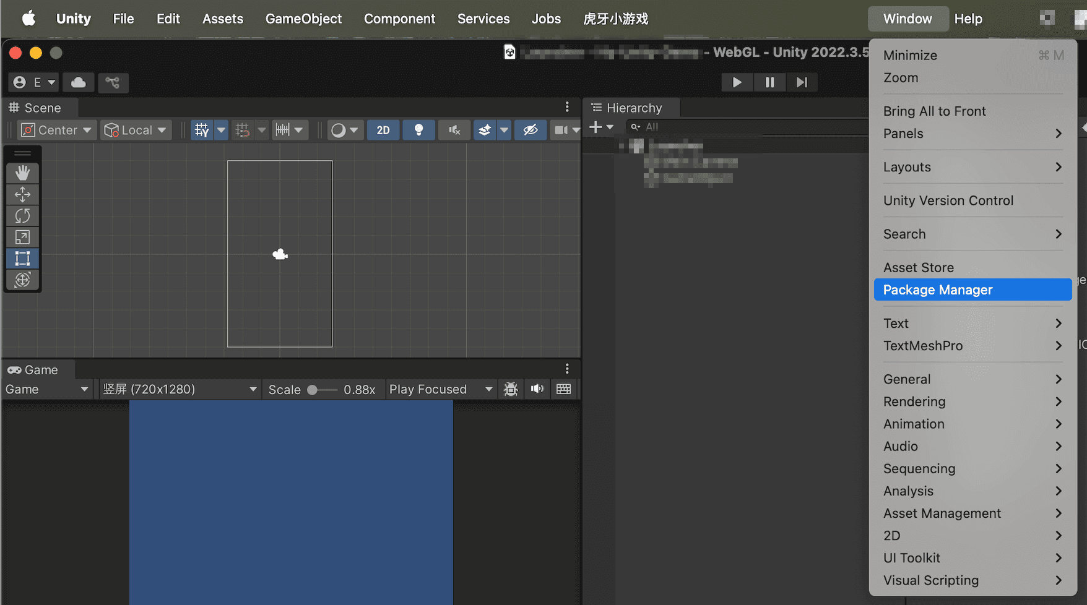Select the Rotate tool
1087x605 pixels.
[x=22, y=216]
